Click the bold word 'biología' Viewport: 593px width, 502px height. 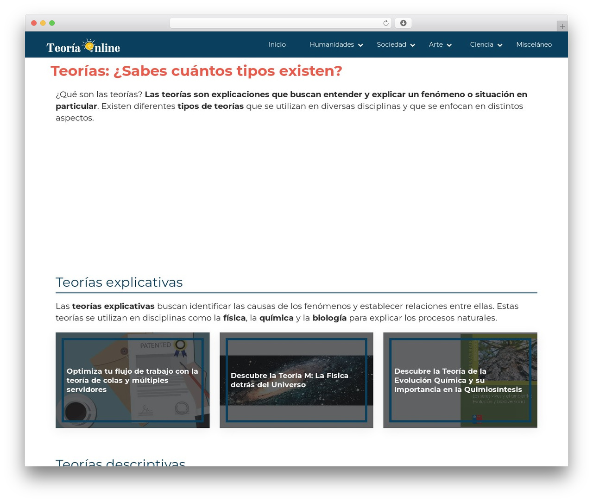(329, 318)
